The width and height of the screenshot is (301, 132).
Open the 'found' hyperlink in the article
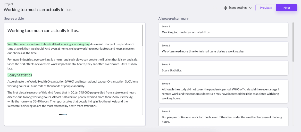[57, 92]
